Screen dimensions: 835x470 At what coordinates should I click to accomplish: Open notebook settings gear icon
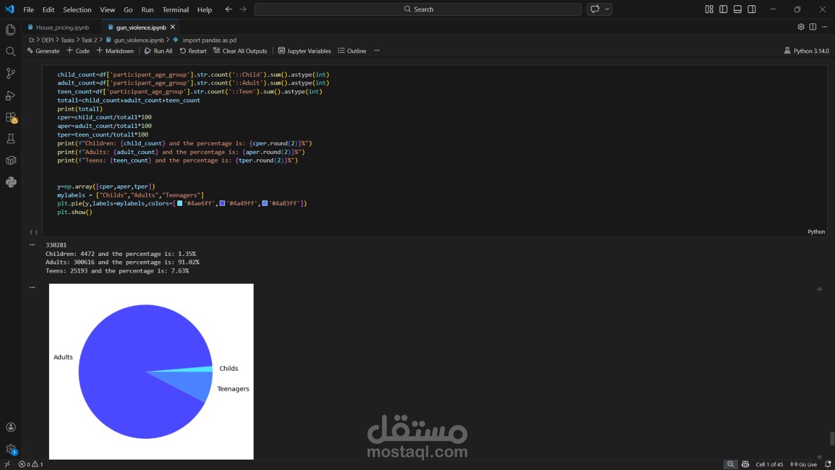click(801, 27)
